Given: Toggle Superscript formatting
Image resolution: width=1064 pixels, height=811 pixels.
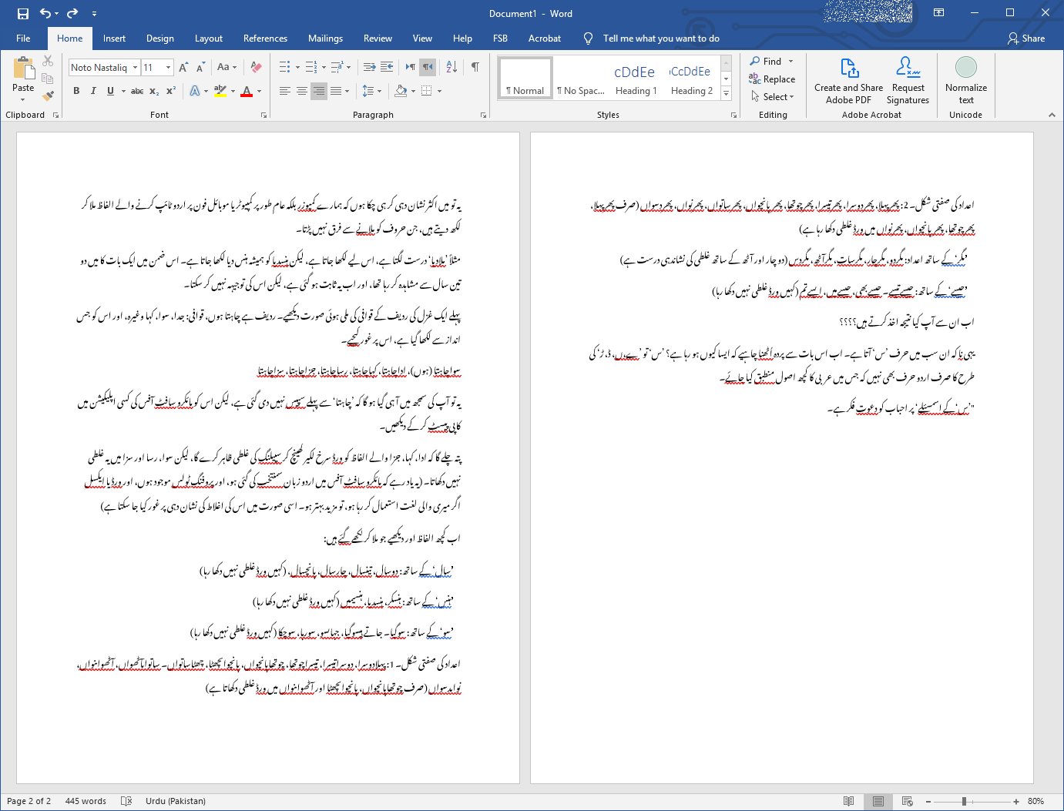Looking at the screenshot, I should [171, 91].
